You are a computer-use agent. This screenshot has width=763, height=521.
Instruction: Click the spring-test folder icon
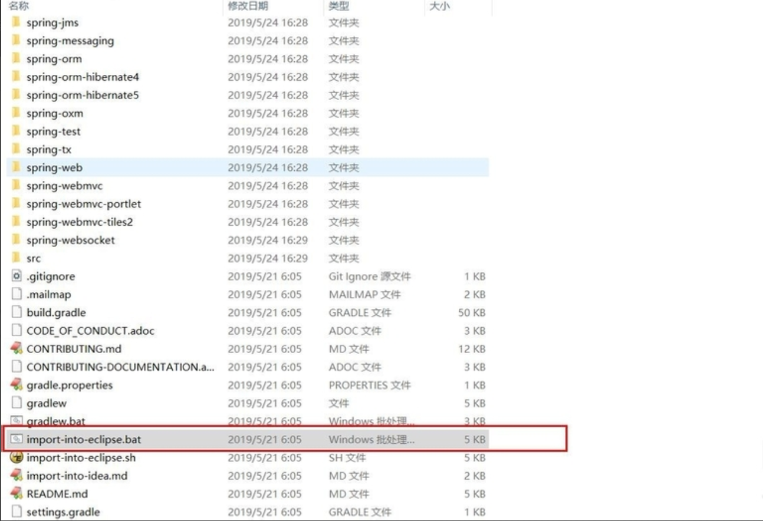(16, 131)
